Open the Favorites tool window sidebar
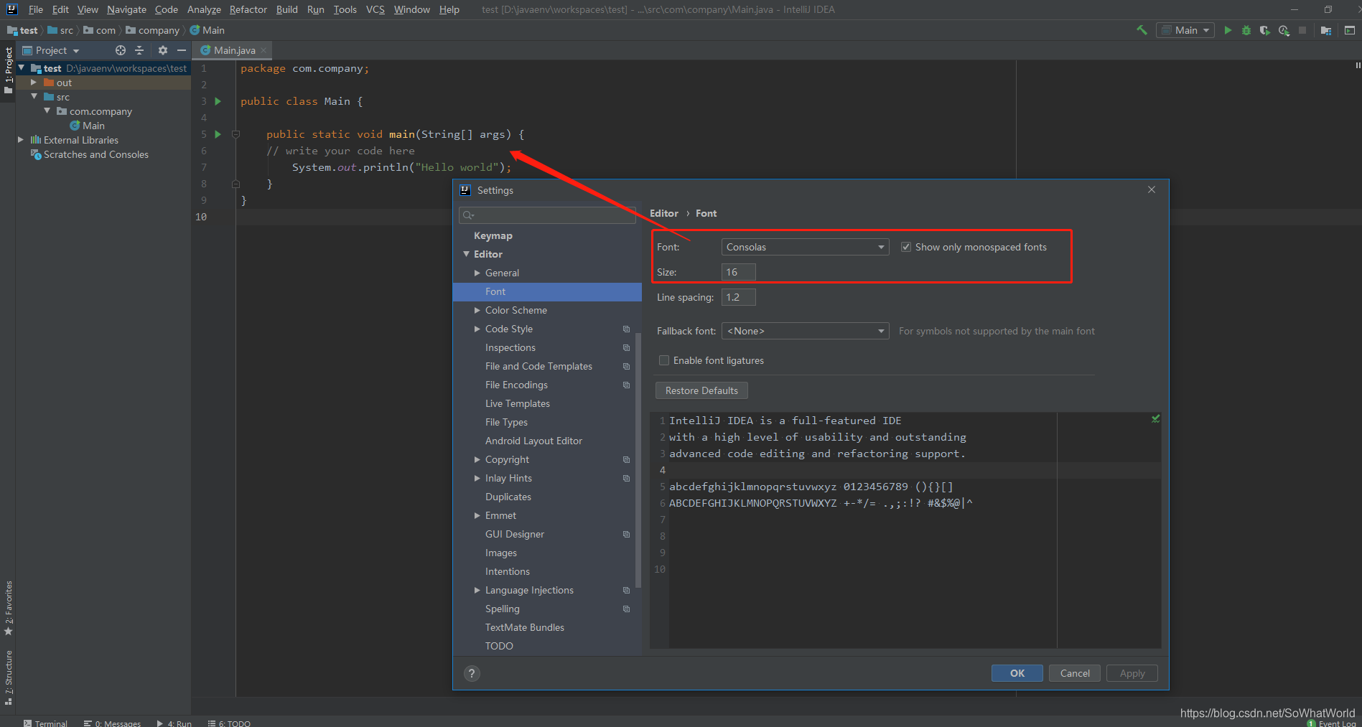1362x727 pixels. click(x=8, y=608)
